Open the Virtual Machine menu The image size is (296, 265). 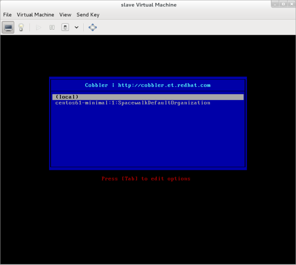(36, 15)
